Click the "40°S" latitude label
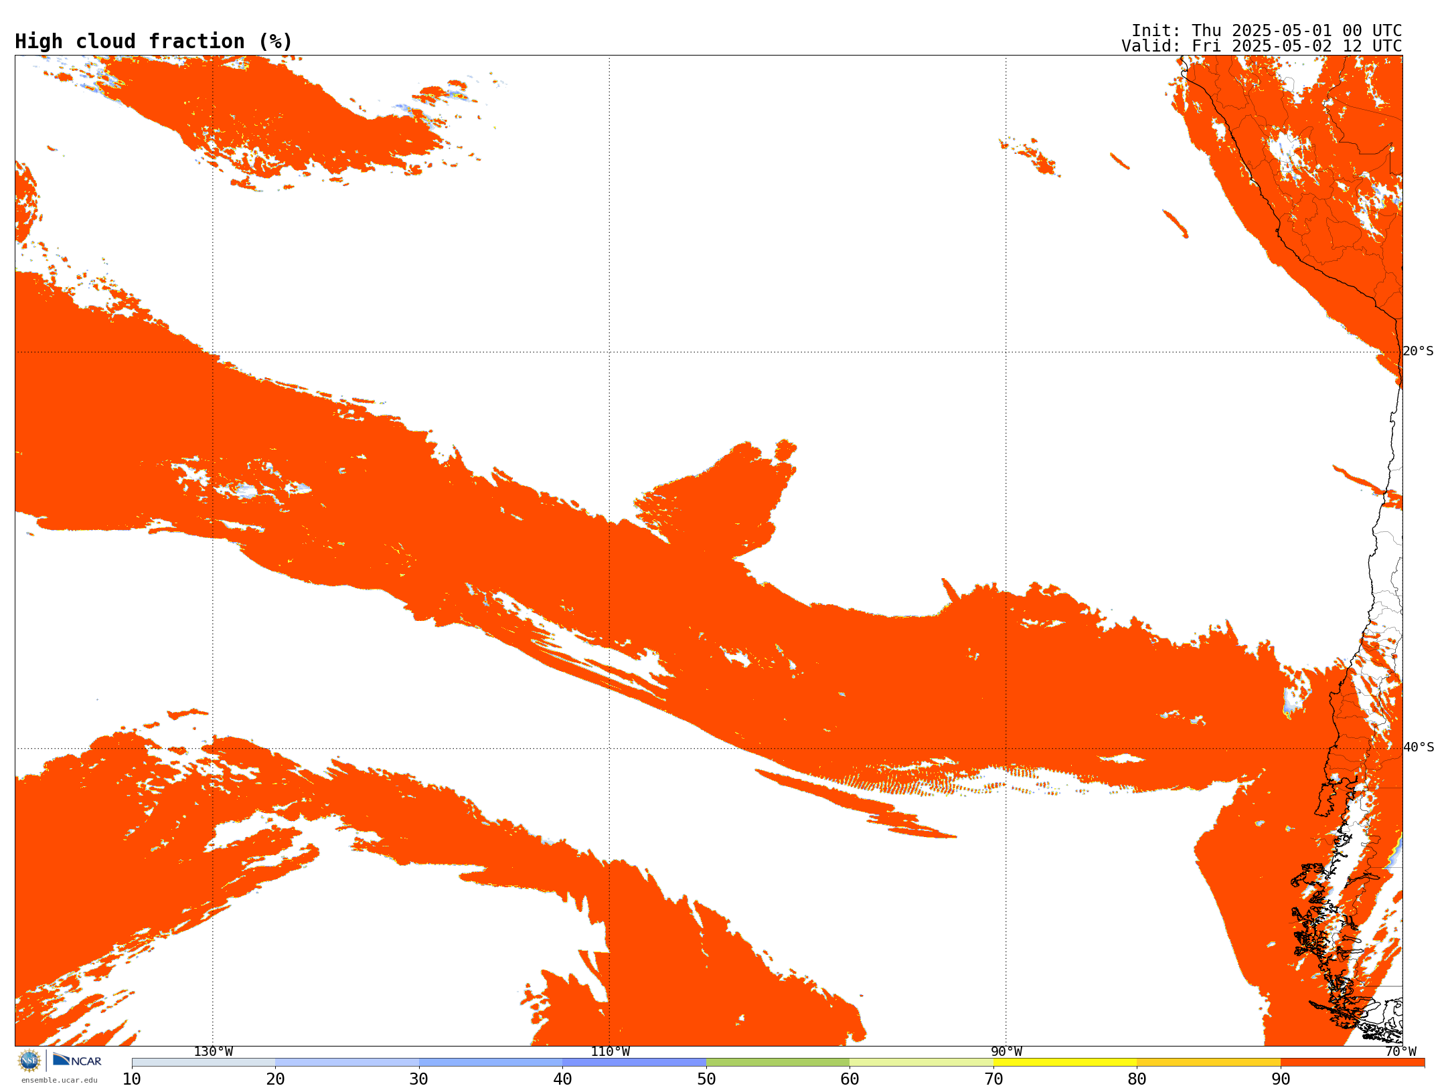Image resolution: width=1446 pixels, height=1088 pixels. click(1419, 747)
